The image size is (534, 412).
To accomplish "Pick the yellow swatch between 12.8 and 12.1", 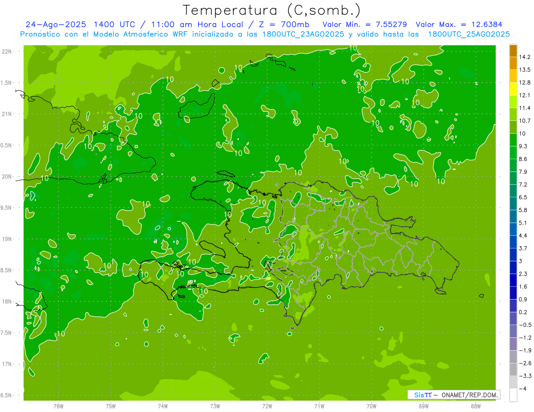I will [513, 89].
